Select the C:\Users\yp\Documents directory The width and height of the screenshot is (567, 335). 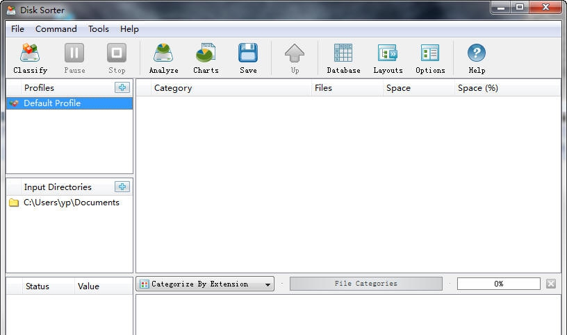tap(69, 203)
